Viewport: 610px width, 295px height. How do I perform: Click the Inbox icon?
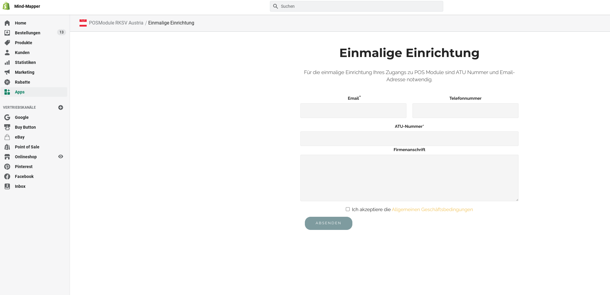pyautogui.click(x=7, y=186)
